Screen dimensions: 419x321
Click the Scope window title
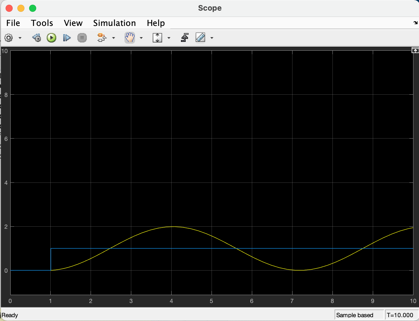click(x=210, y=8)
